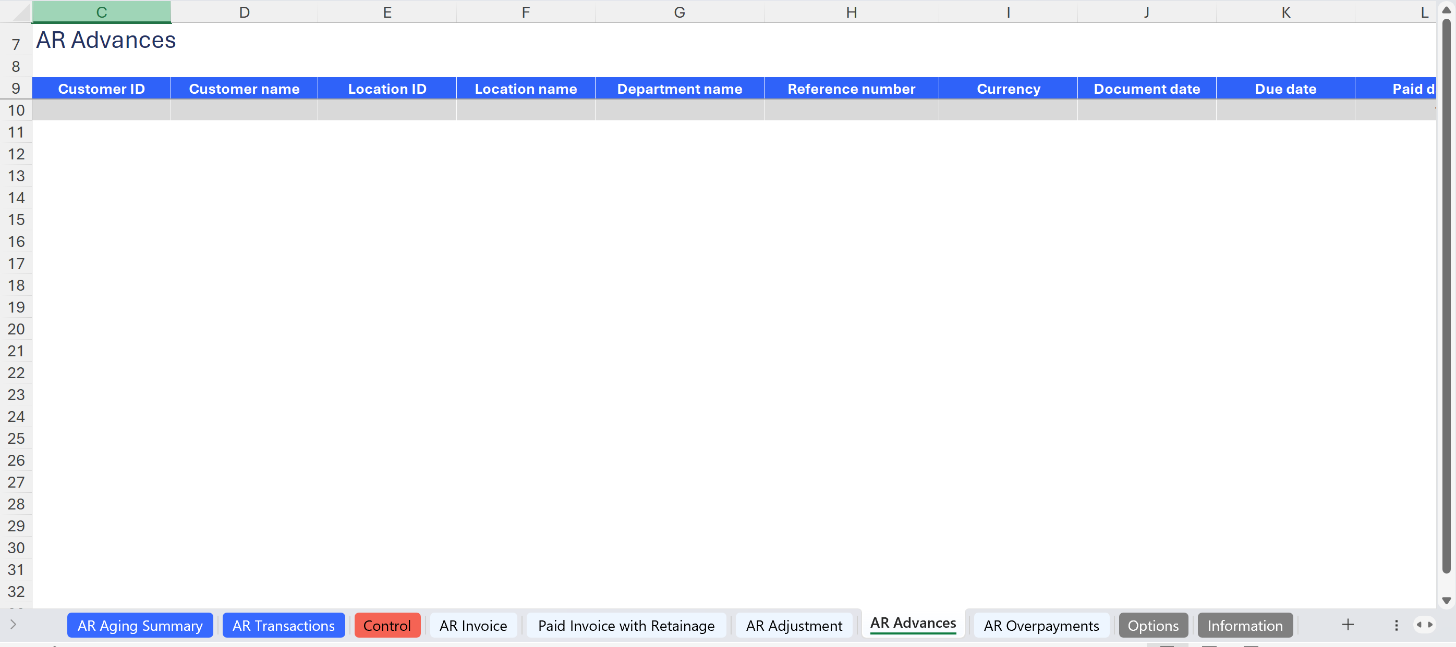The image size is (1456, 647).
Task: Click the horizontal scroll right arrow
Action: pyautogui.click(x=1430, y=625)
